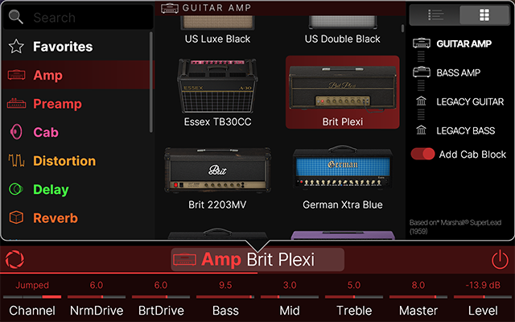Open the Favorites category
Screen dimensions: 515x322
pos(77,47)
